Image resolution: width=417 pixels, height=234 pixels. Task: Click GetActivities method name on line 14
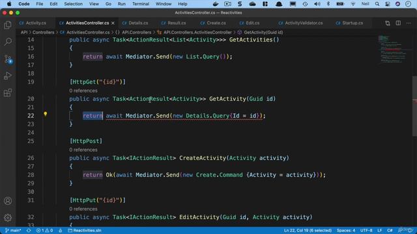tap(251, 40)
